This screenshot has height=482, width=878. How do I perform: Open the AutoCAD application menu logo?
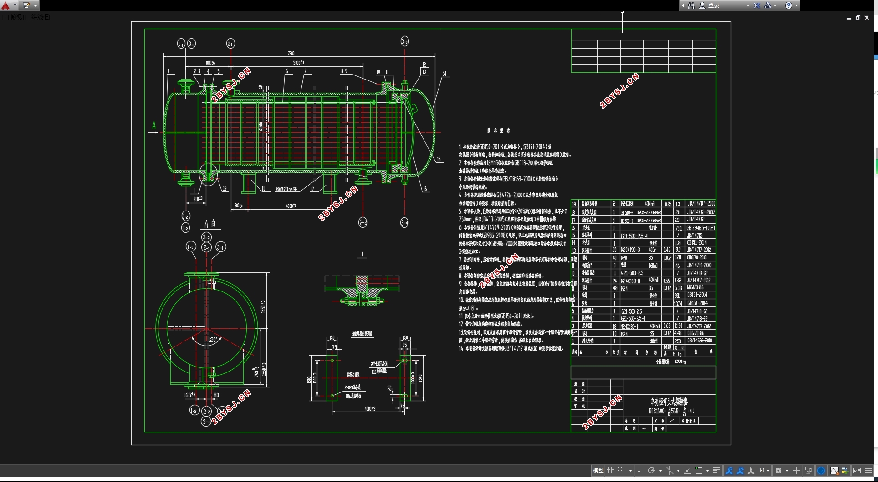tap(6, 5)
